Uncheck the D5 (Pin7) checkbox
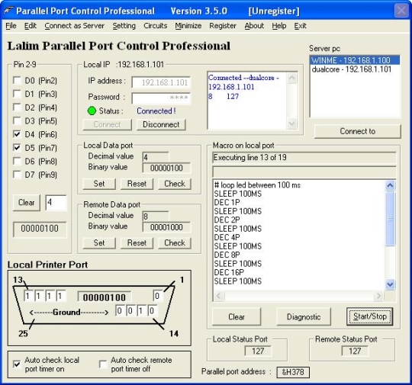The width and height of the screenshot is (412, 385). (17, 148)
